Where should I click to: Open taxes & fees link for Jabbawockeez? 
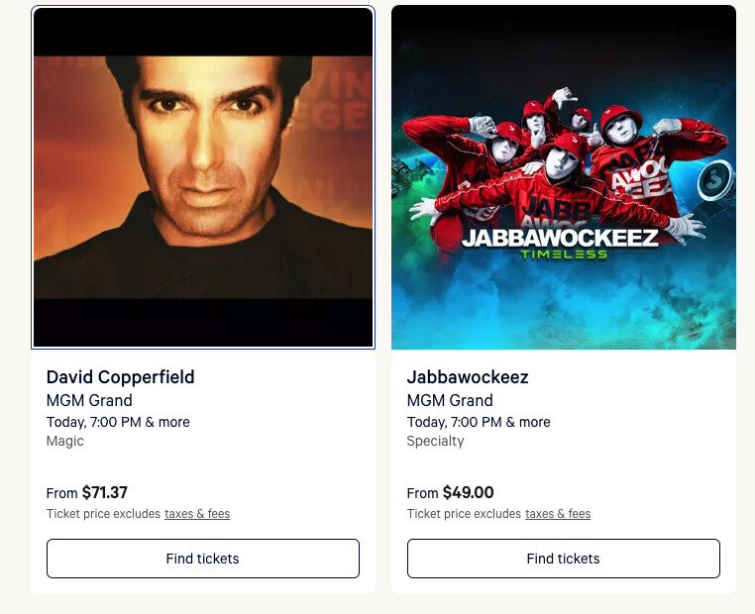pyautogui.click(x=558, y=514)
